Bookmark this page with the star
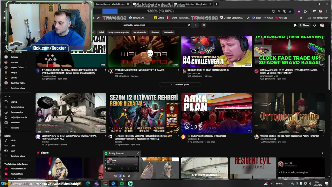 290,11
